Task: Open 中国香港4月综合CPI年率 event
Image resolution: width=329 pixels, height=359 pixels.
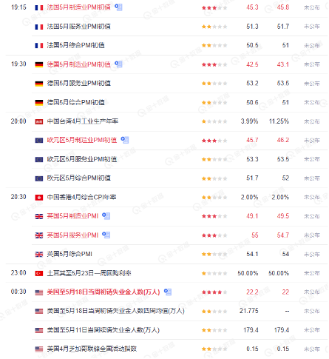Action: click(x=81, y=197)
